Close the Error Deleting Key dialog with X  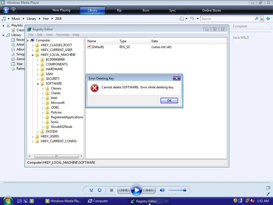pyautogui.click(x=176, y=78)
